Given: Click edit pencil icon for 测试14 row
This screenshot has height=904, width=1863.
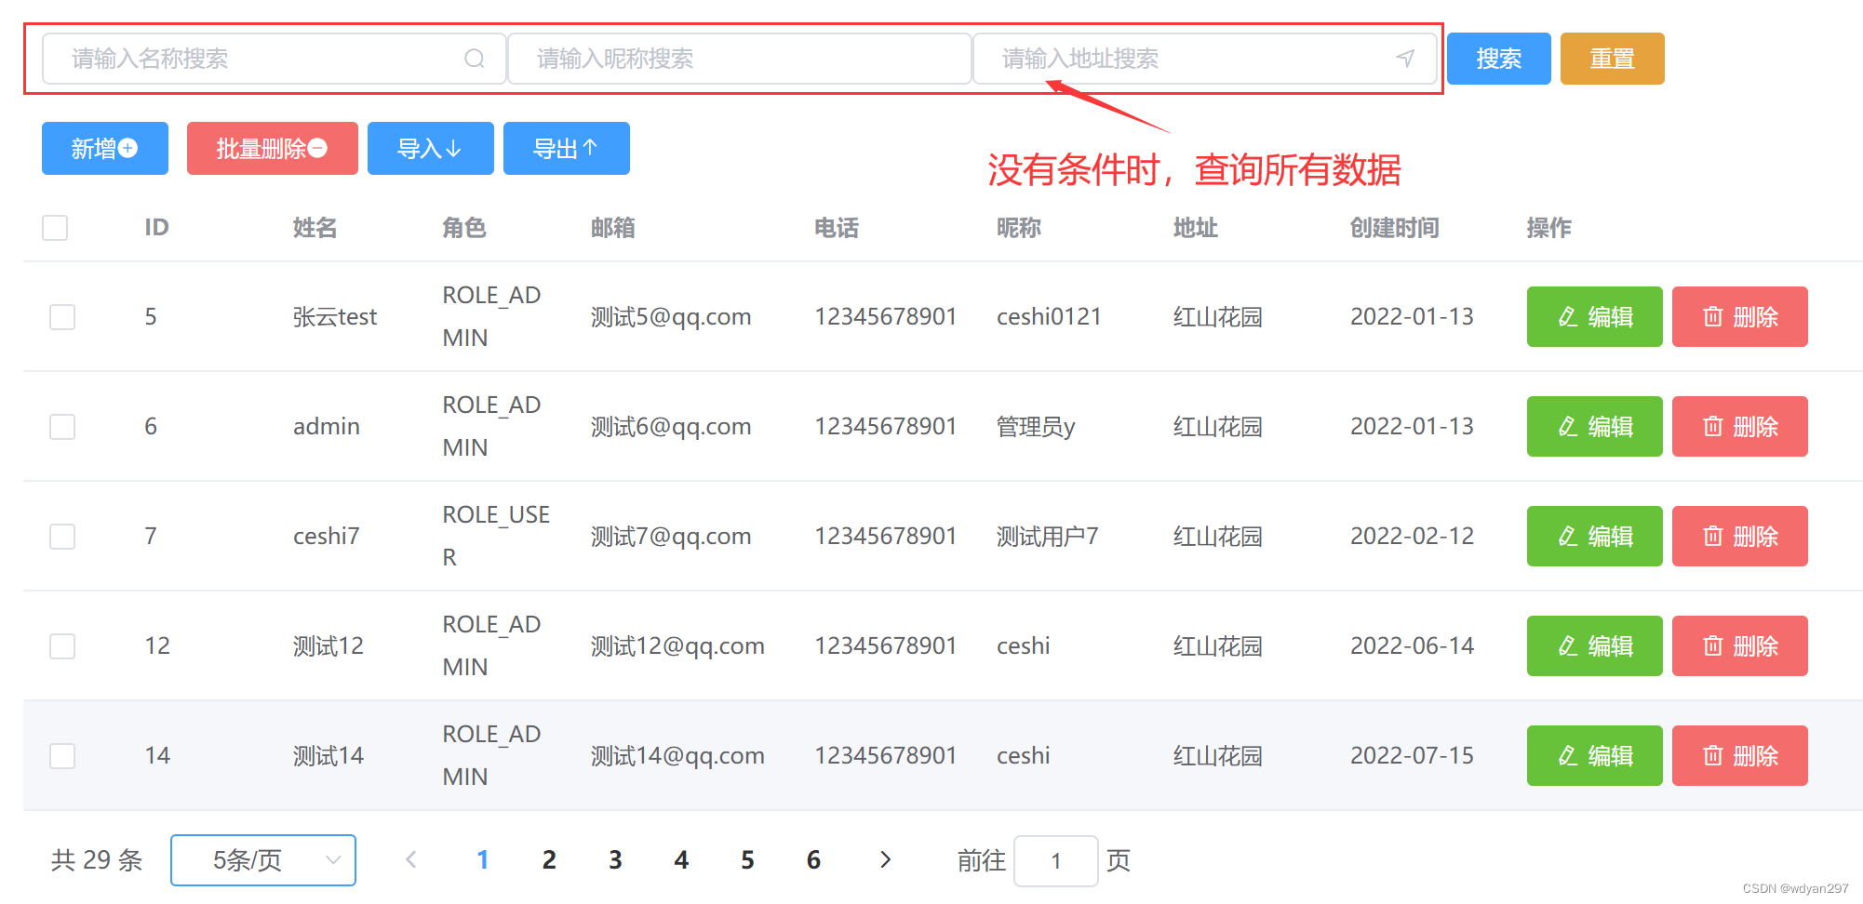Looking at the screenshot, I should (1568, 756).
